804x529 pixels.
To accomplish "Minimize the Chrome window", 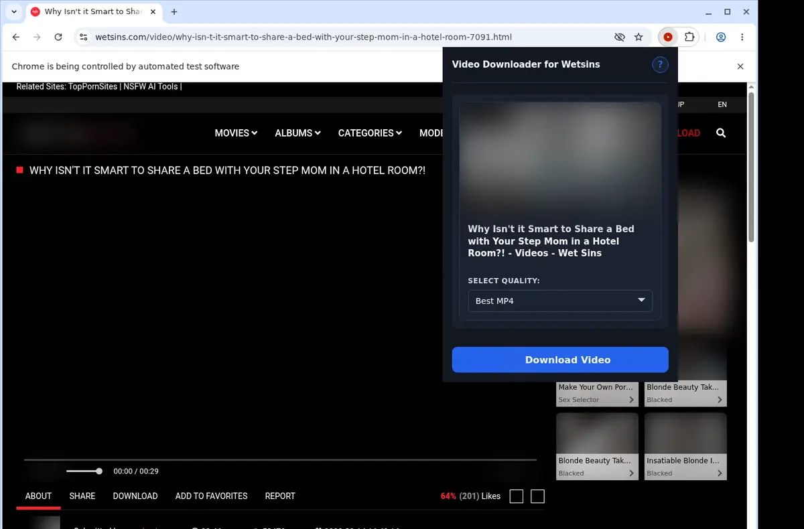I will (710, 12).
